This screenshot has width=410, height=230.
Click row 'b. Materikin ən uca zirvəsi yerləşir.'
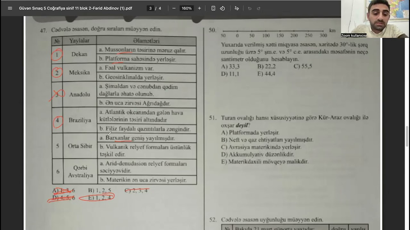[x=146, y=180]
